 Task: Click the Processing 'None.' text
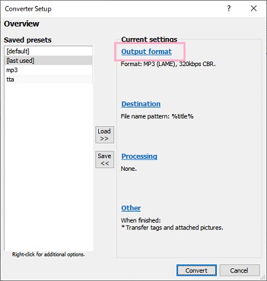coord(129,169)
